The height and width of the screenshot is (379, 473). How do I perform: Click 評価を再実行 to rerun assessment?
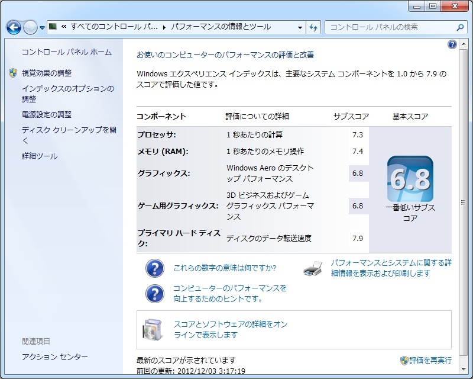(x=430, y=360)
